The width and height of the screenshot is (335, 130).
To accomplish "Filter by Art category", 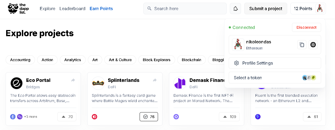I will point(95,60).
